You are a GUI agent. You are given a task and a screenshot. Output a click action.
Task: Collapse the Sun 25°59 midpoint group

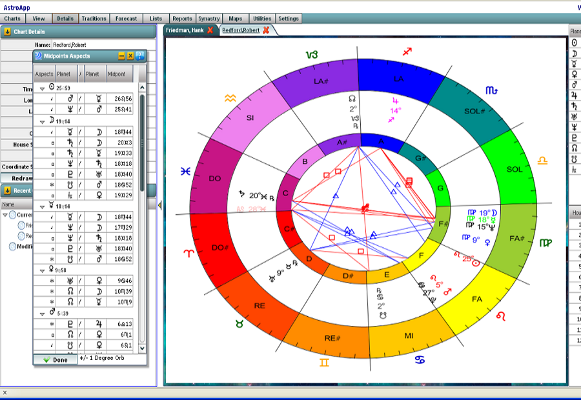[x=43, y=88]
